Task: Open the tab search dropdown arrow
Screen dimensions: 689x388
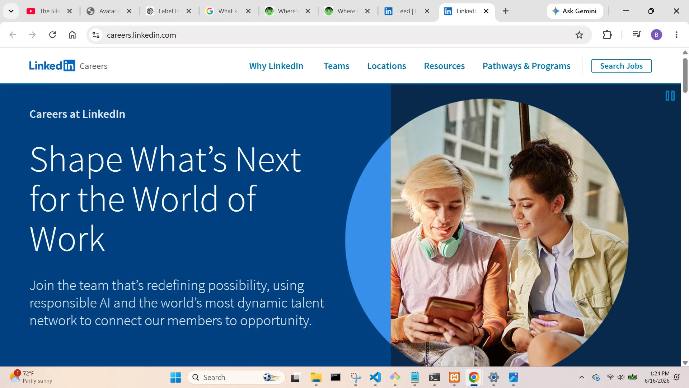Action: pos(11,11)
